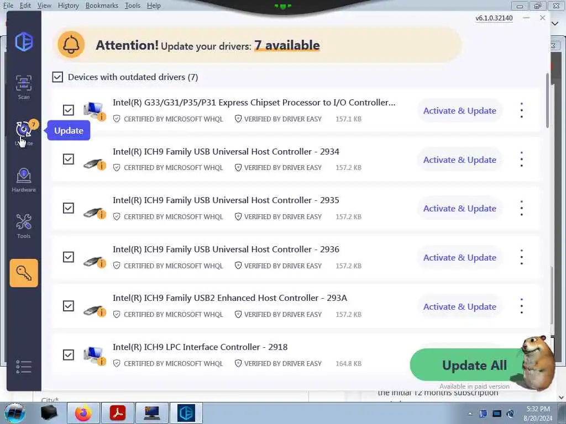Click the 164.8 KB driver size text

click(348, 363)
